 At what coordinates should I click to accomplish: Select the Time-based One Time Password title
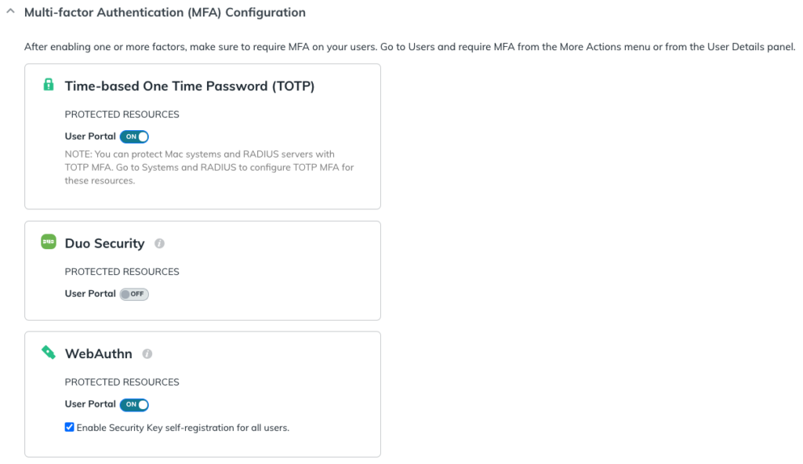pos(190,86)
